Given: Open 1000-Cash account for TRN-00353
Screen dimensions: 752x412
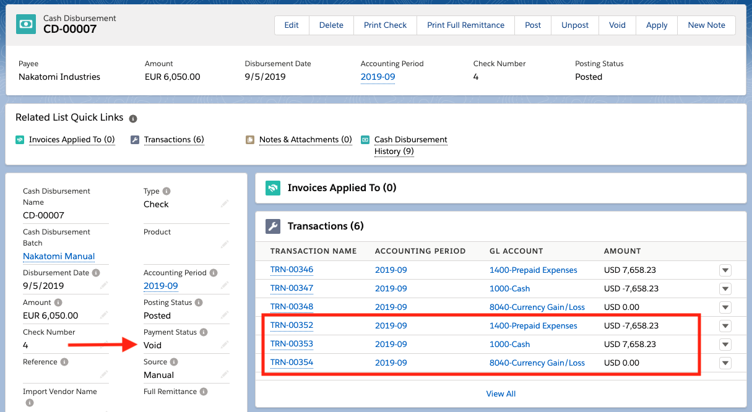Looking at the screenshot, I should tap(510, 345).
